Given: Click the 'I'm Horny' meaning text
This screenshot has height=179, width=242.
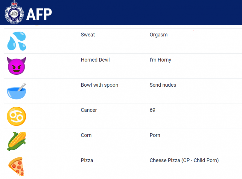Looking at the screenshot, I should (160, 60).
